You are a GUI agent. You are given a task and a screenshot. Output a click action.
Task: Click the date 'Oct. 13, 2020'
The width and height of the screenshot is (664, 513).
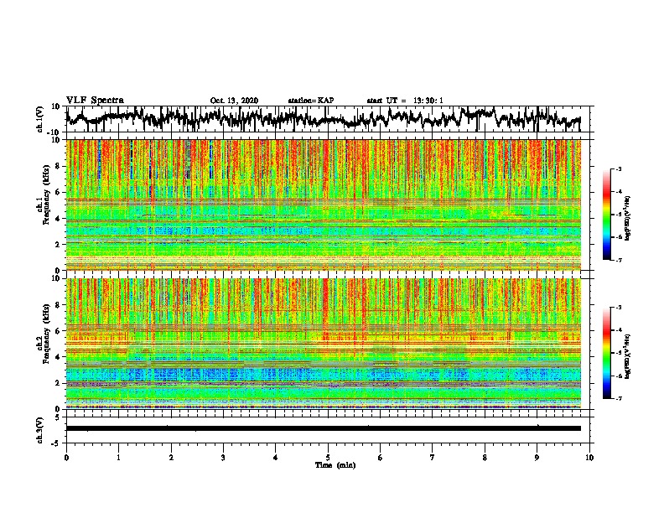pos(234,101)
